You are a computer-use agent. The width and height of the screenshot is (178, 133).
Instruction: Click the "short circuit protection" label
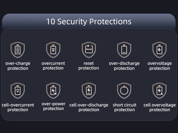click(x=125, y=107)
